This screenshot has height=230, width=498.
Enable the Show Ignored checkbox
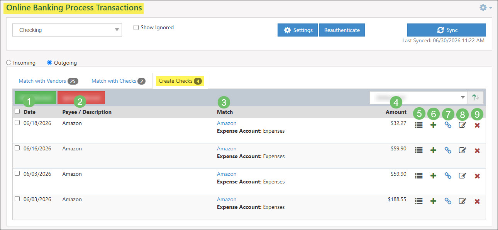click(x=136, y=28)
